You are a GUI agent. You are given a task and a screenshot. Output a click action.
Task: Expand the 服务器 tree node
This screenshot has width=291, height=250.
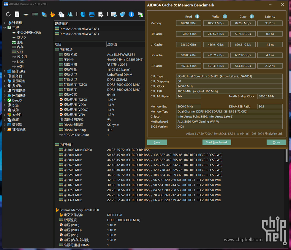(5, 76)
